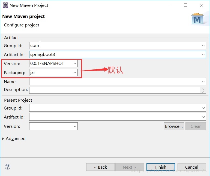Open the 0.0.1-SNAPSHOT Version dropdown arrow
Viewport: 210px width, 176px height.
coord(75,63)
